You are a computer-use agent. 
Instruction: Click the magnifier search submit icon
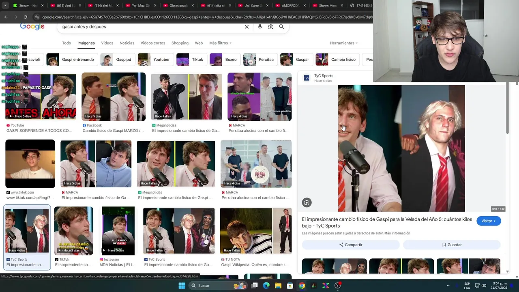(281, 27)
